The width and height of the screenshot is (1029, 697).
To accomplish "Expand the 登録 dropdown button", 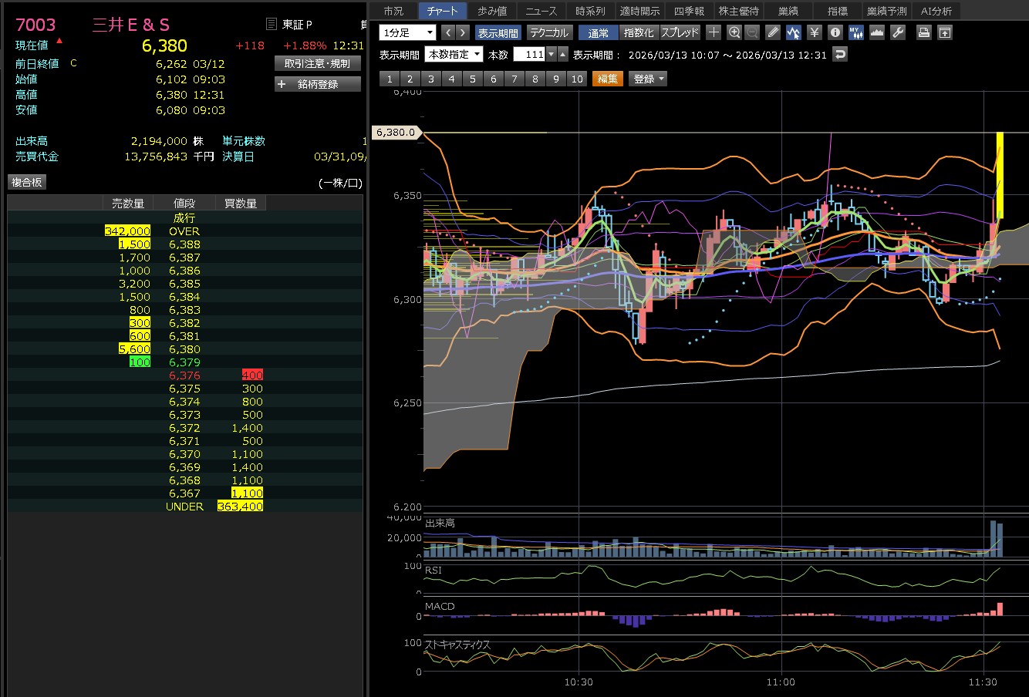I will coord(649,79).
